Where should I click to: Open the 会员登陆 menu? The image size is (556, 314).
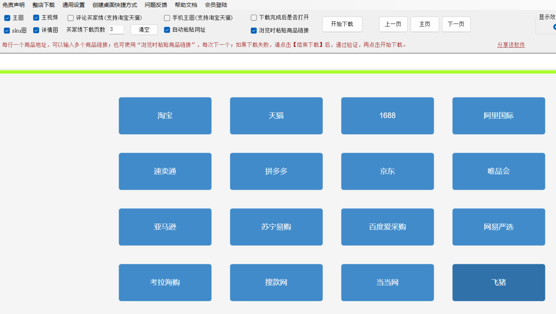(216, 5)
